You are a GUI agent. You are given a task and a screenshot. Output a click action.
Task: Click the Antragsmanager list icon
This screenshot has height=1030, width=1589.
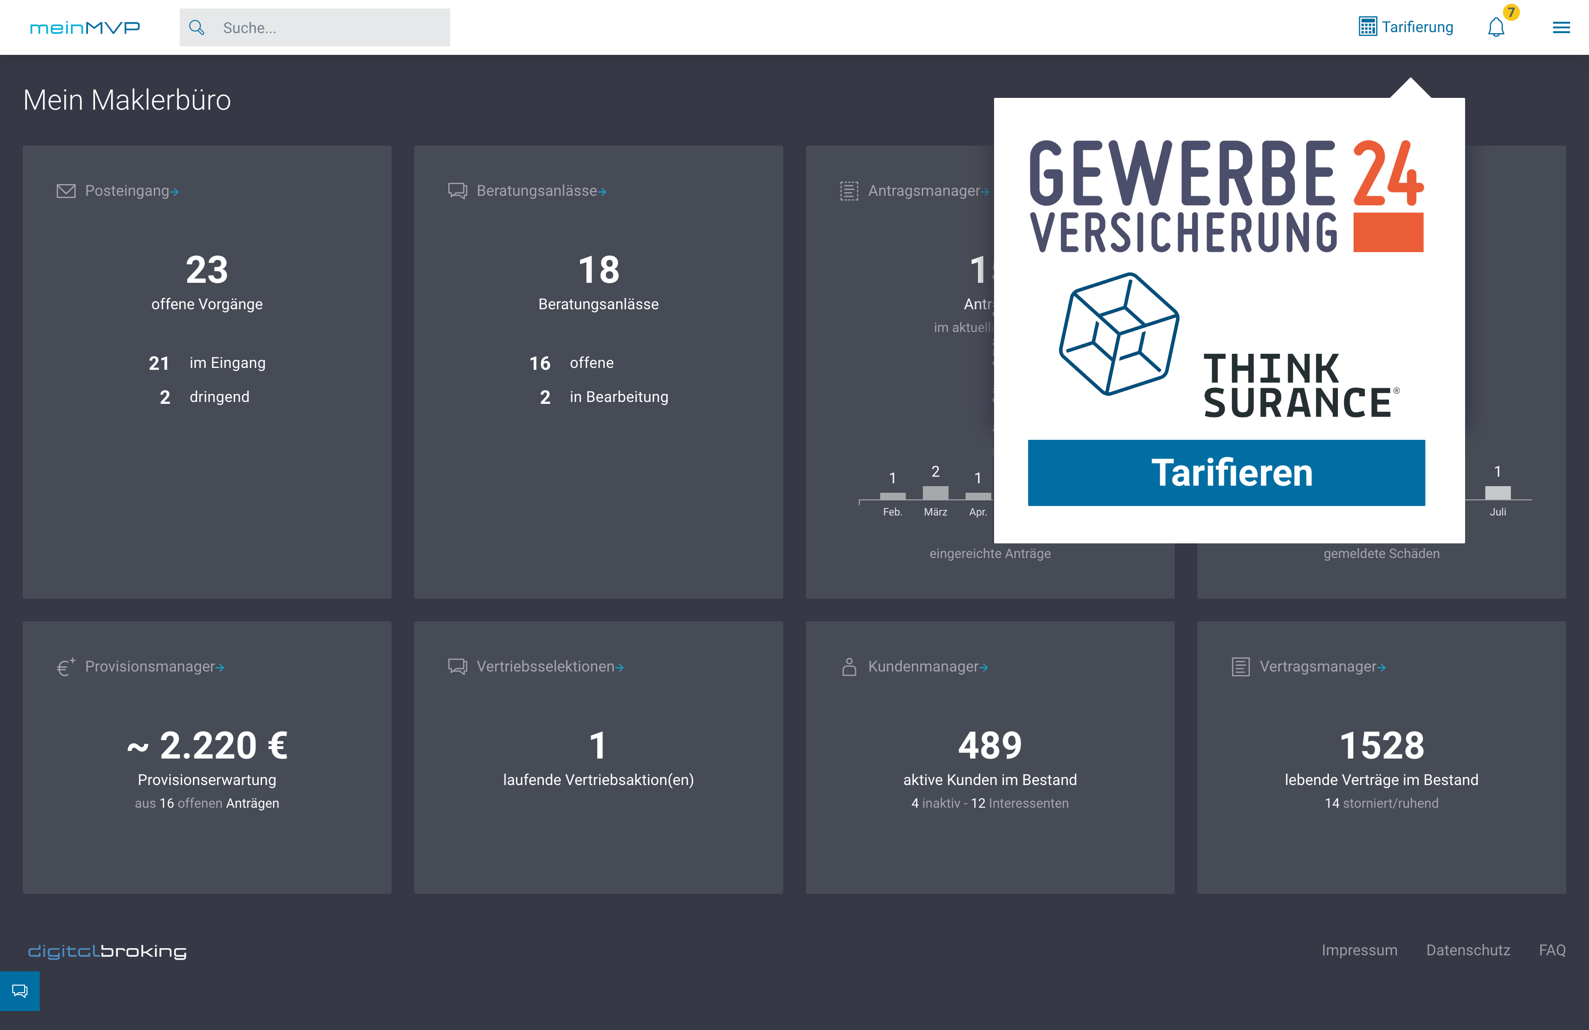(848, 191)
